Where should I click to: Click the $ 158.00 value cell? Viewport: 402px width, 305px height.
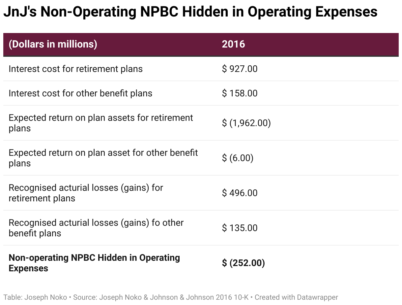240,93
